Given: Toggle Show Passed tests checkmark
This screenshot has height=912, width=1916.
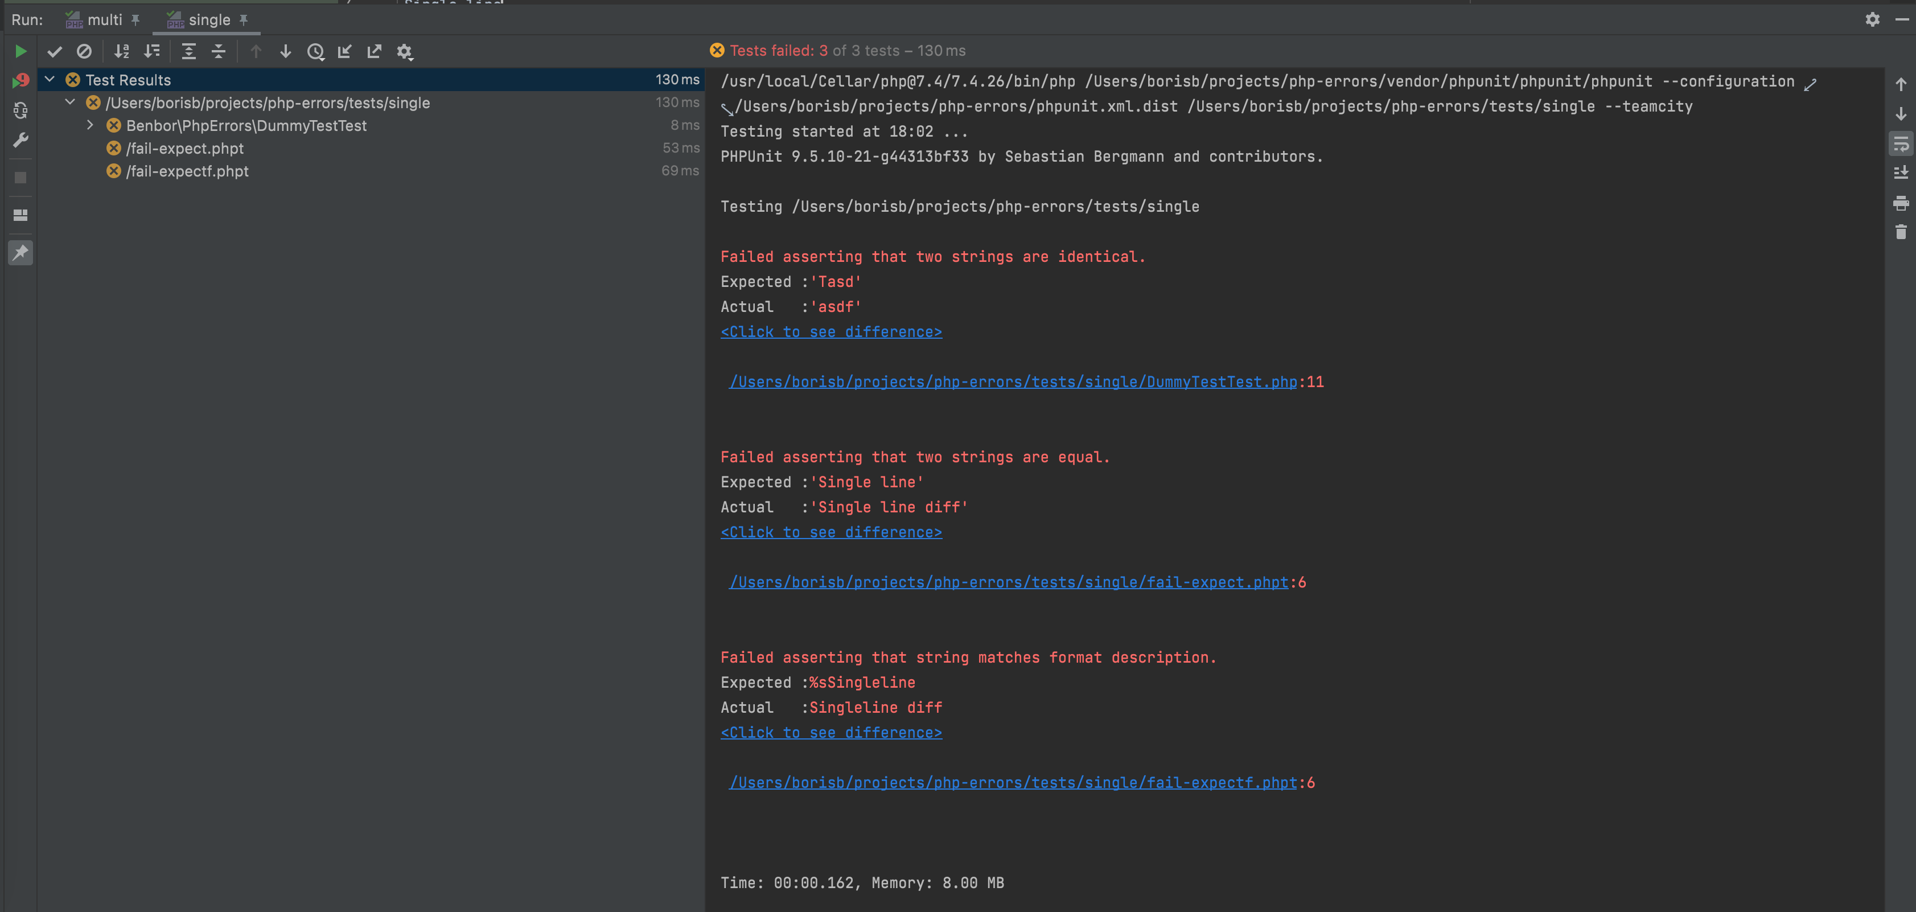Looking at the screenshot, I should pyautogui.click(x=54, y=51).
